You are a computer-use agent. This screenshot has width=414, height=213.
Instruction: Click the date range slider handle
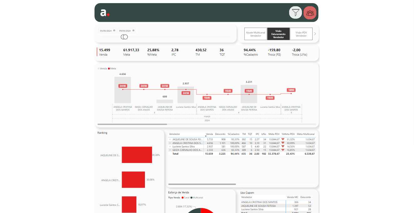point(125,37)
